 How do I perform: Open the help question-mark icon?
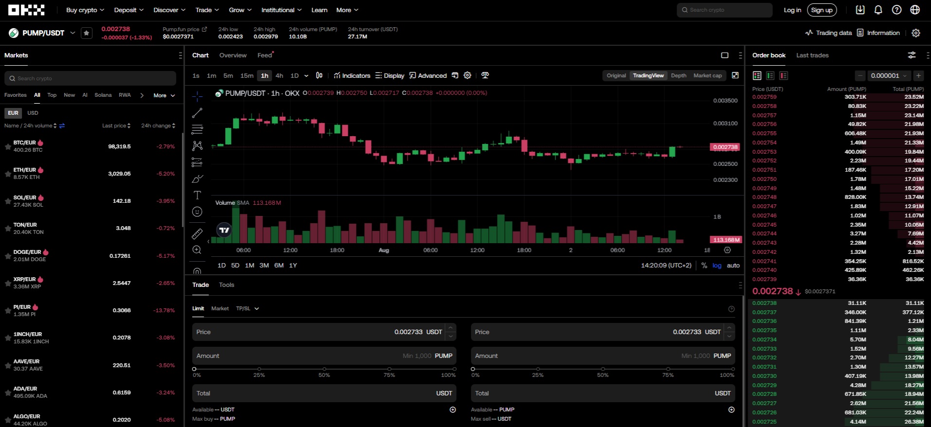coord(896,10)
